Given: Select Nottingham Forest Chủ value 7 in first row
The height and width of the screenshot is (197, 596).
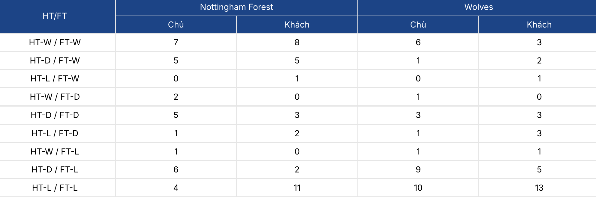Looking at the screenshot, I should (176, 42).
